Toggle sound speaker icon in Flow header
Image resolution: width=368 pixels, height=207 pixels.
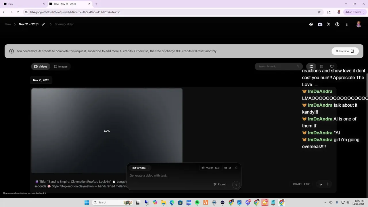click(x=311, y=24)
